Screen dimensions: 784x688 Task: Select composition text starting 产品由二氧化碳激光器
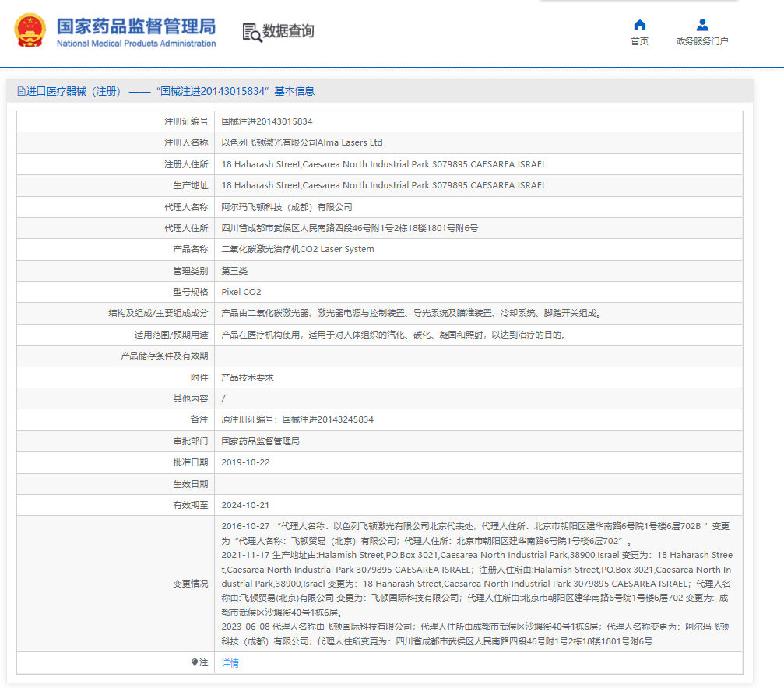412,313
